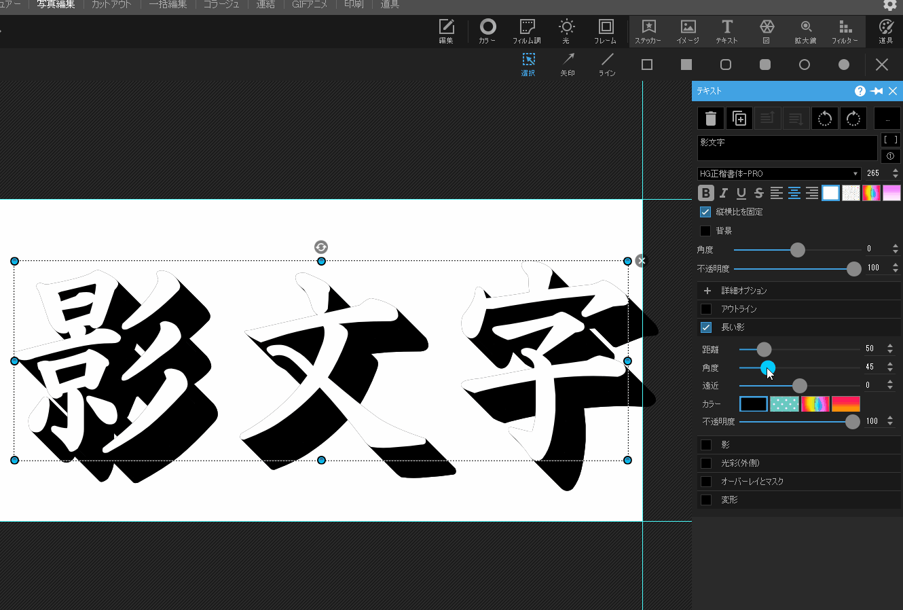
Task: Disable the 長い影 long shadow checkbox
Action: click(706, 327)
